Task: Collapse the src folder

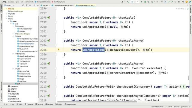Action: (x=6, y=19)
